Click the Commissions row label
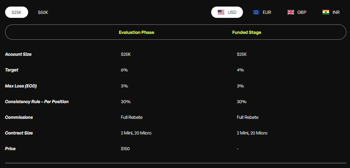This screenshot has height=168, width=350. 19,117
